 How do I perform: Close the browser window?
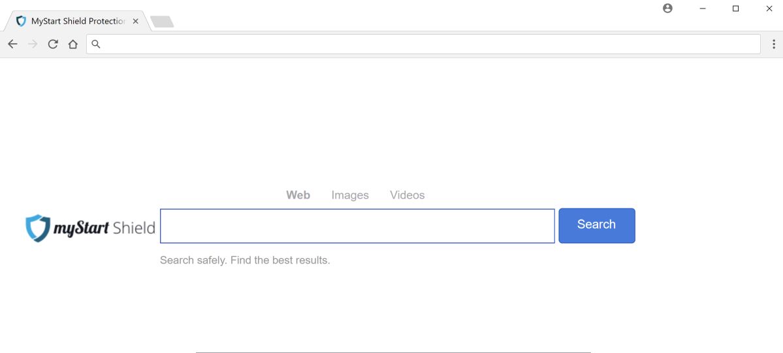point(769,8)
